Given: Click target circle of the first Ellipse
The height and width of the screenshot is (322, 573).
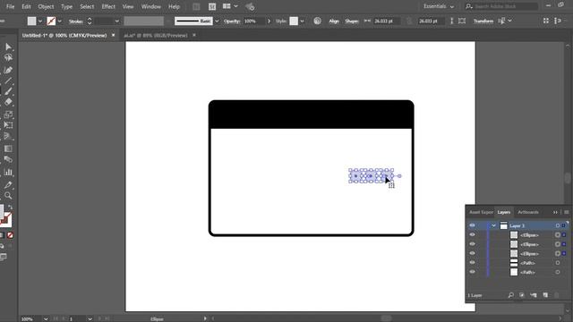Looking at the screenshot, I should coord(558,234).
